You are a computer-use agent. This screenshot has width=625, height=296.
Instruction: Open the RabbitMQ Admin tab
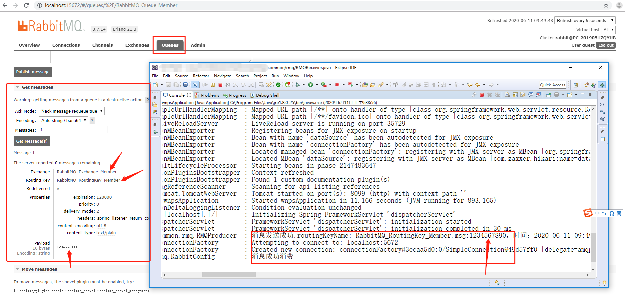[x=198, y=45]
